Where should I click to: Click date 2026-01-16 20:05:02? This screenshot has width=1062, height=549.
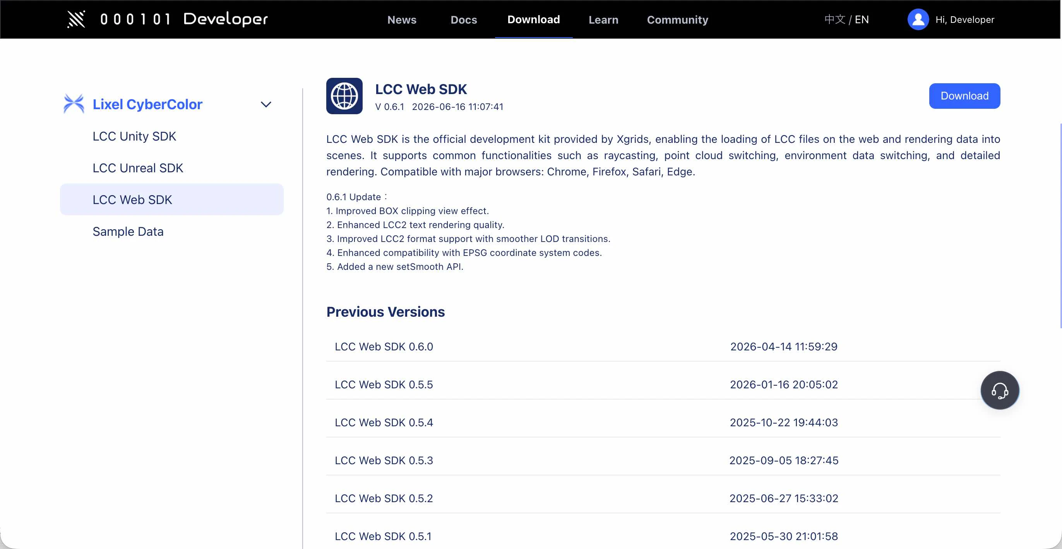pyautogui.click(x=783, y=384)
